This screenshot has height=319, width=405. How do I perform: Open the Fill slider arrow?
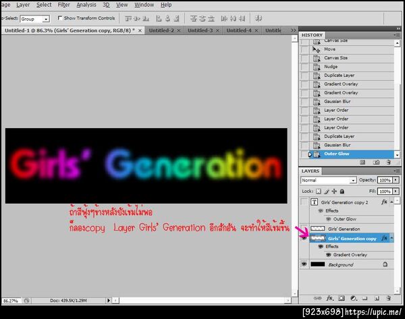(396, 192)
